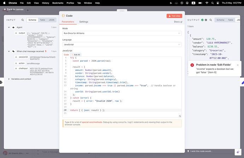The image size is (244, 158).
Task: Click the code editor expand icon
Action: point(180,116)
